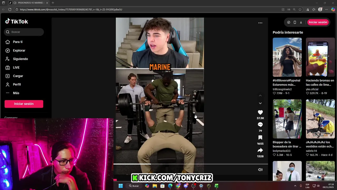This screenshot has height=190, width=337.
Task: Click the sidebar Iniciar sesión button
Action: click(x=24, y=104)
